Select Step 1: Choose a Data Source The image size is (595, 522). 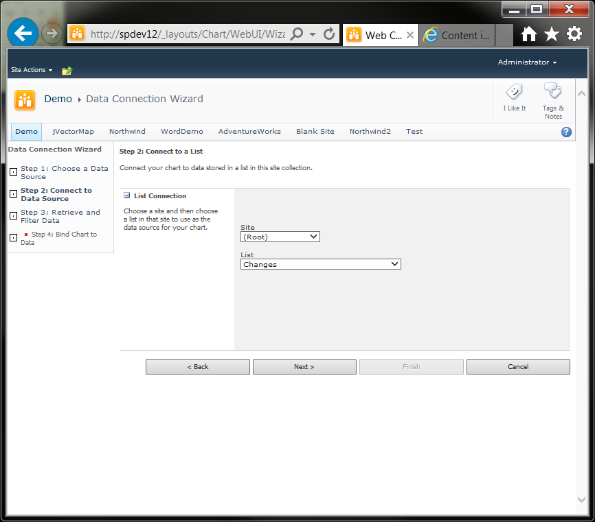[64, 172]
